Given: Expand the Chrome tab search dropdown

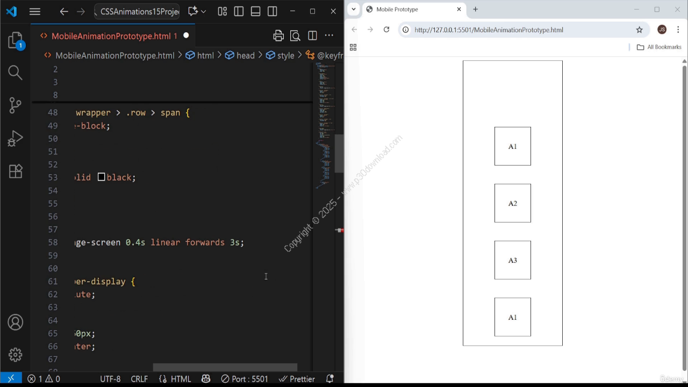Looking at the screenshot, I should 354,9.
